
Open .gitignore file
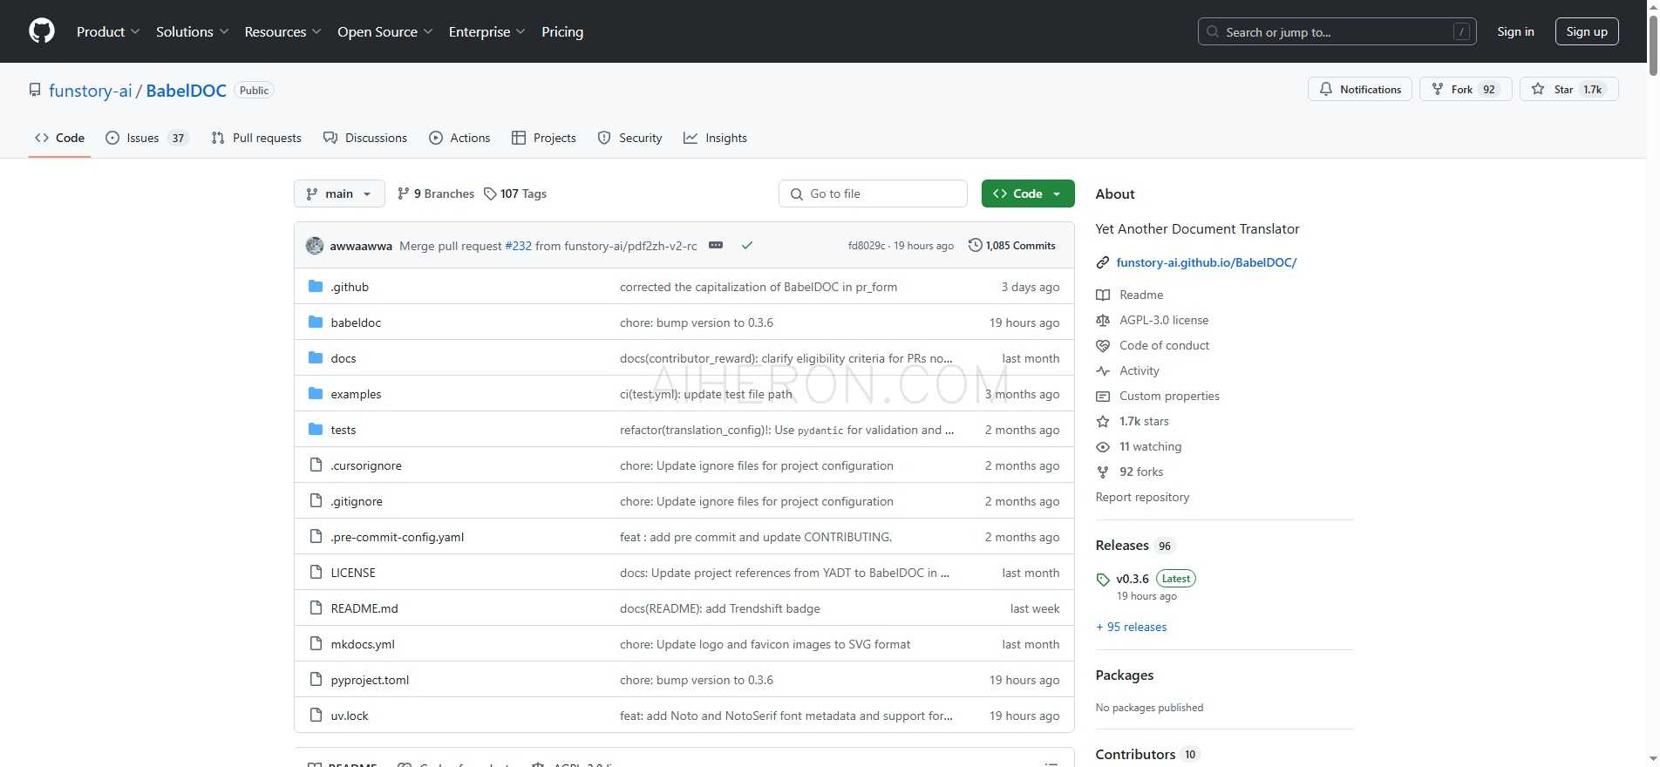[357, 501]
